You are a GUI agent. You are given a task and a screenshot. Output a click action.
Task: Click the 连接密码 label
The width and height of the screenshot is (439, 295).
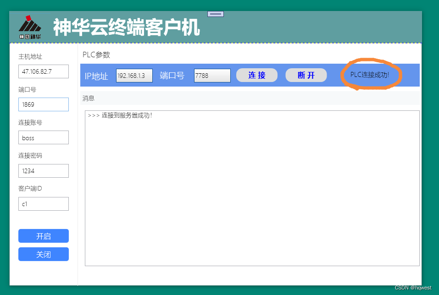coord(30,155)
